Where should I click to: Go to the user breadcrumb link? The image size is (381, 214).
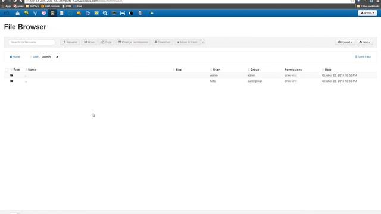pyautogui.click(x=36, y=57)
